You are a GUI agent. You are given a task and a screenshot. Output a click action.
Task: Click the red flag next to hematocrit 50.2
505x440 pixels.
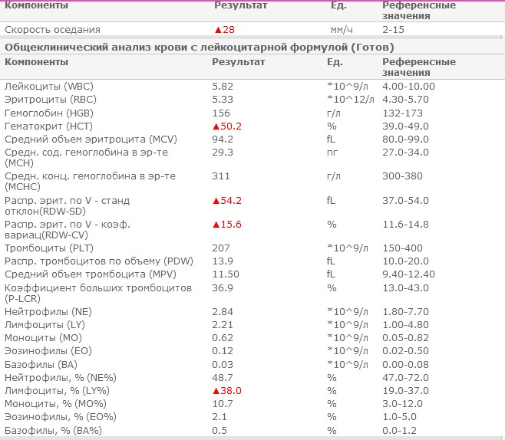click(216, 126)
